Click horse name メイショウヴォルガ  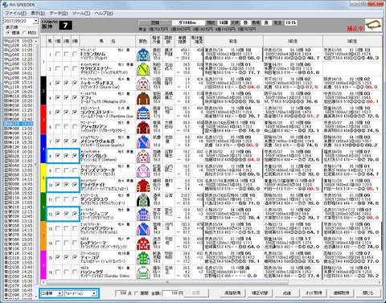[x=97, y=141]
